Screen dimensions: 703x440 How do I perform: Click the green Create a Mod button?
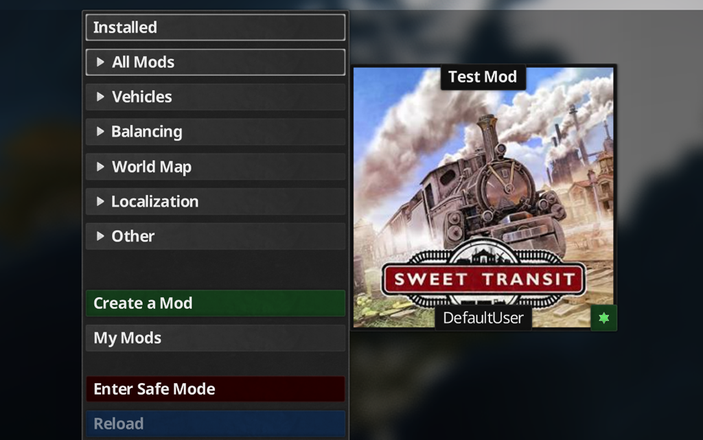(x=215, y=303)
